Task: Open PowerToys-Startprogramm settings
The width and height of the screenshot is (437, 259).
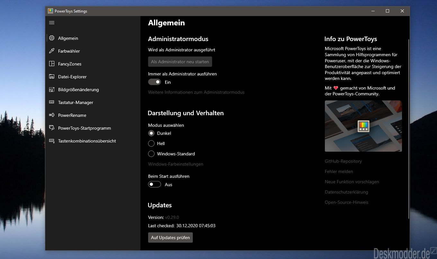Action: 93,128
